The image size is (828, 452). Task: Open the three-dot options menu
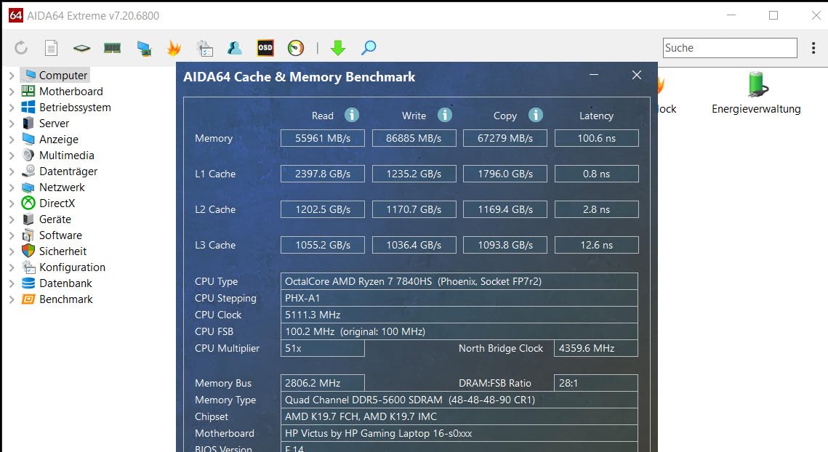click(x=813, y=48)
